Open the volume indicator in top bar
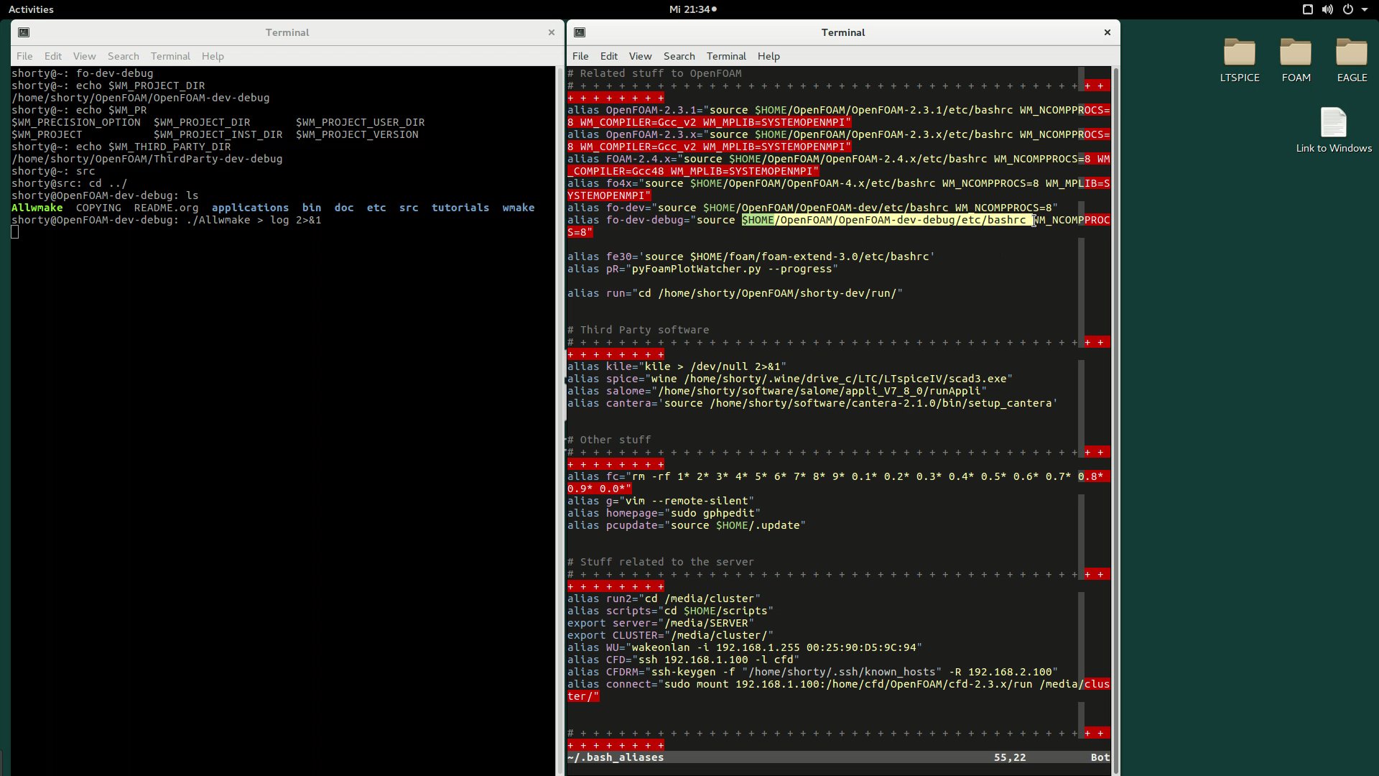The height and width of the screenshot is (776, 1379). click(1327, 9)
